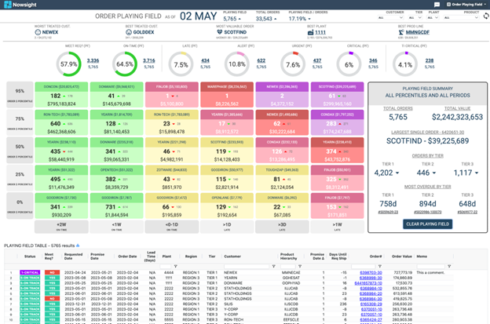Viewport: 490px width, 324px height.
Task: Select the red FINJOB cell in 95% row
Action: point(172,94)
